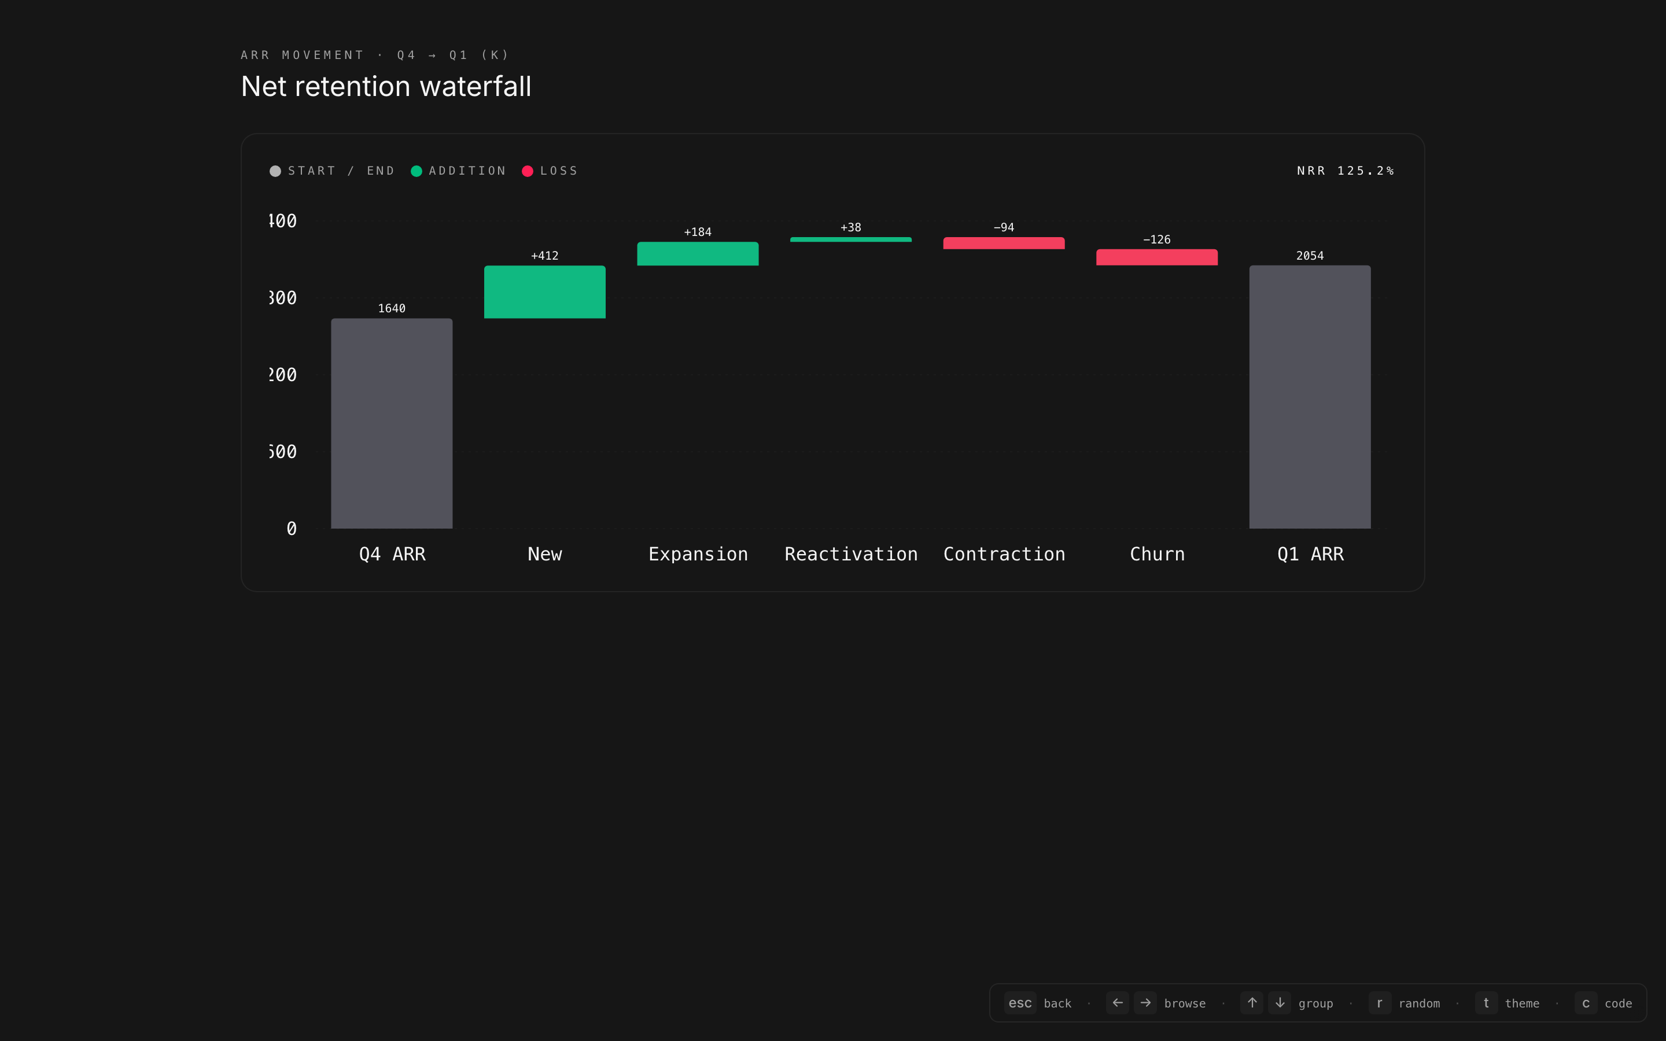Click the green New bar

coord(544,292)
